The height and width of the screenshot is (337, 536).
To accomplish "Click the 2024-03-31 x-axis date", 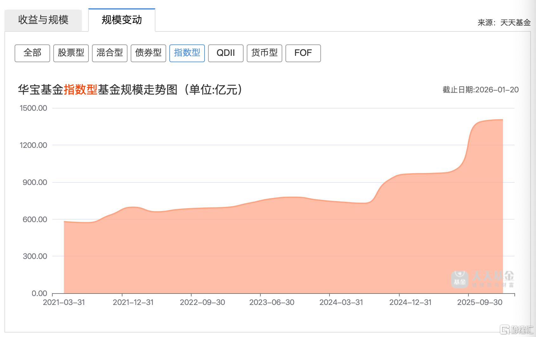I will (341, 302).
